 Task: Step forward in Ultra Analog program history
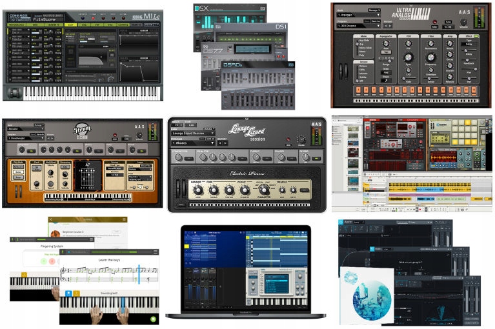pos(390,26)
